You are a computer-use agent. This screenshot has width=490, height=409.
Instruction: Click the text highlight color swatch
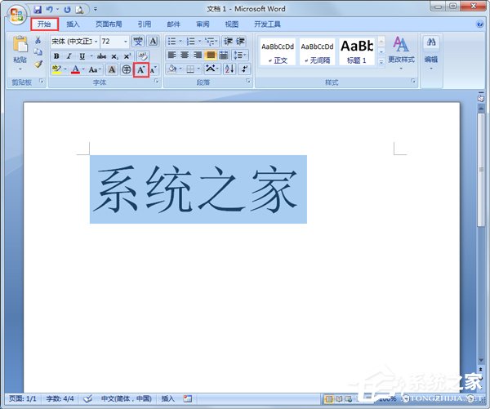coord(56,70)
